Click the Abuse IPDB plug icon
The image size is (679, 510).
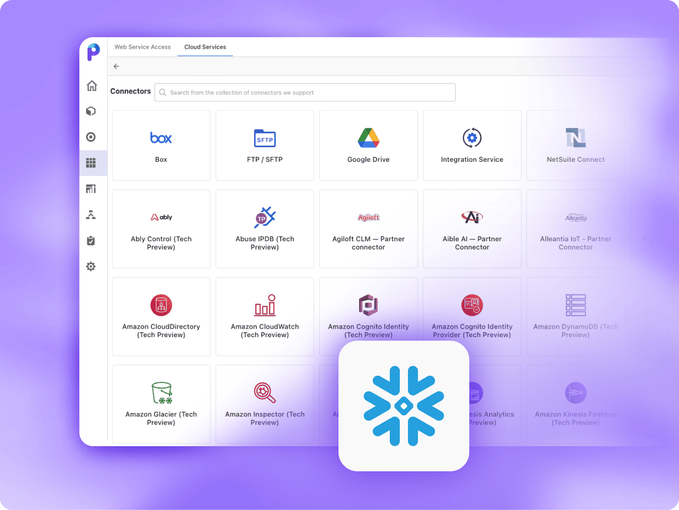coord(265,217)
